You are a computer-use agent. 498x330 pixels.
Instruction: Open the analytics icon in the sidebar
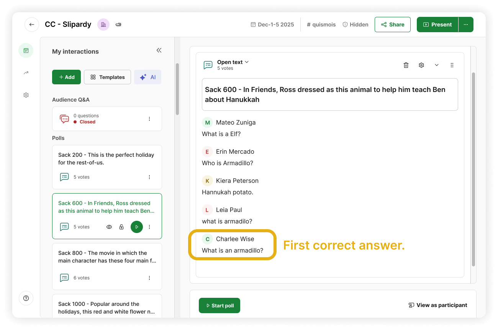26,72
